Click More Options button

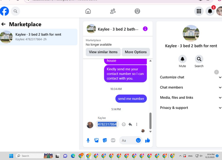[136, 52]
